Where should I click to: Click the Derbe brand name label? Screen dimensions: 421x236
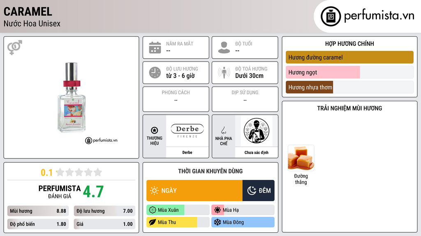(x=187, y=152)
